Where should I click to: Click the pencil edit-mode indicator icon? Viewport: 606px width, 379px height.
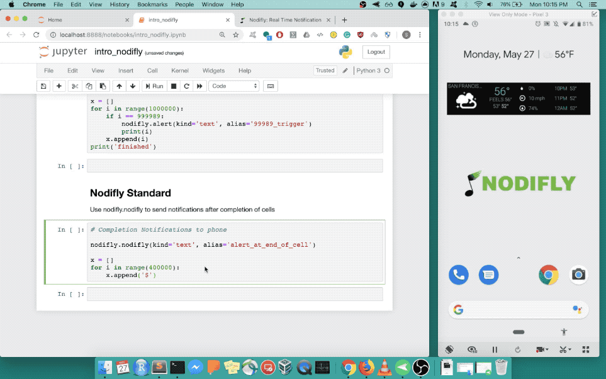[345, 71]
